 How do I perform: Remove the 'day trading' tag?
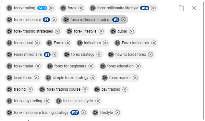pos(125,89)
